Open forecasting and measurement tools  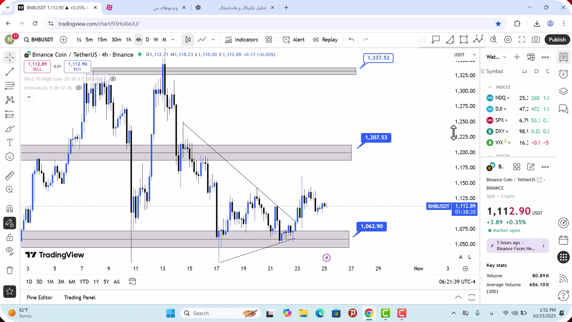click(x=10, y=114)
